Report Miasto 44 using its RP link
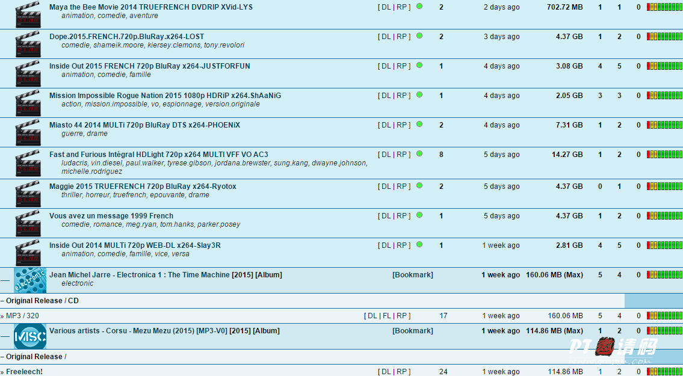683x376 pixels. pyautogui.click(x=401, y=125)
